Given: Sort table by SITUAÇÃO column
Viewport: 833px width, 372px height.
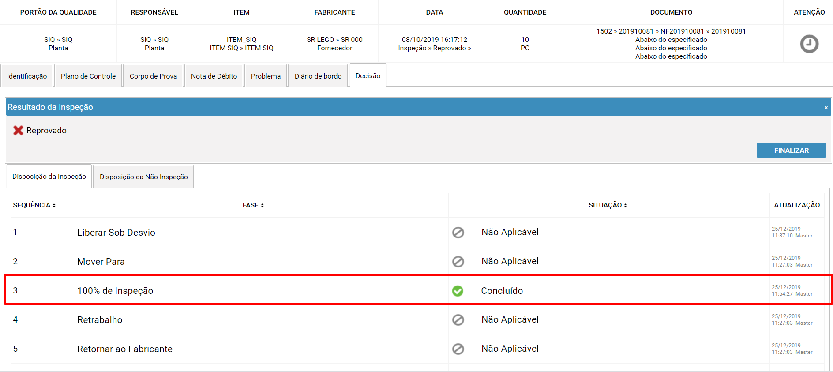Looking at the screenshot, I should click(x=608, y=205).
